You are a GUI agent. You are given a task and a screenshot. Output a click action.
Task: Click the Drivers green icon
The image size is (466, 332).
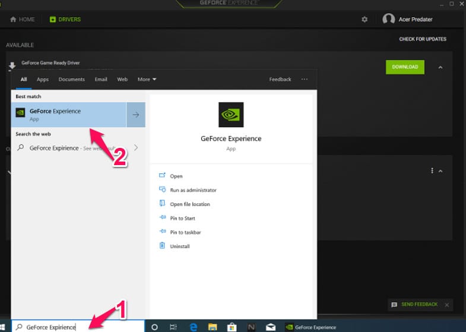click(x=53, y=20)
